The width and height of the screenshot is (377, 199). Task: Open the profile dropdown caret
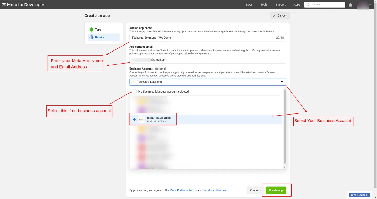(x=370, y=5)
